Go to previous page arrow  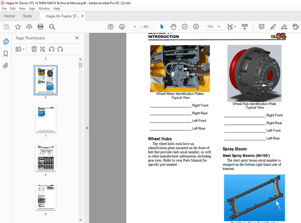click(x=111, y=27)
